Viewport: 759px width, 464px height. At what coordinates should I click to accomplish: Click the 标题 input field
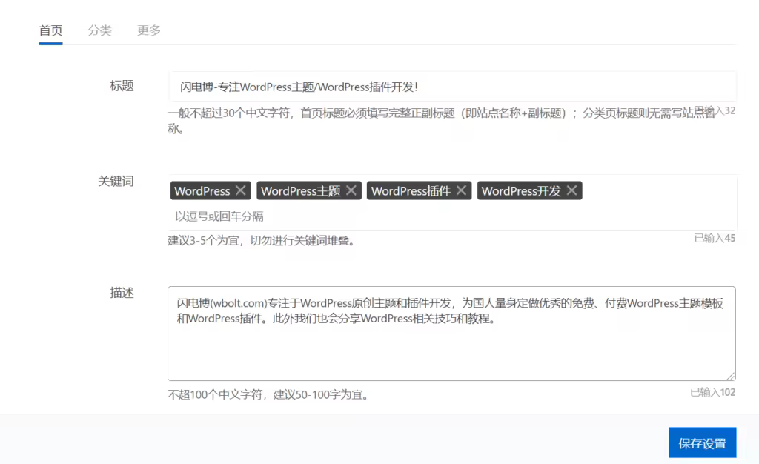coord(452,87)
